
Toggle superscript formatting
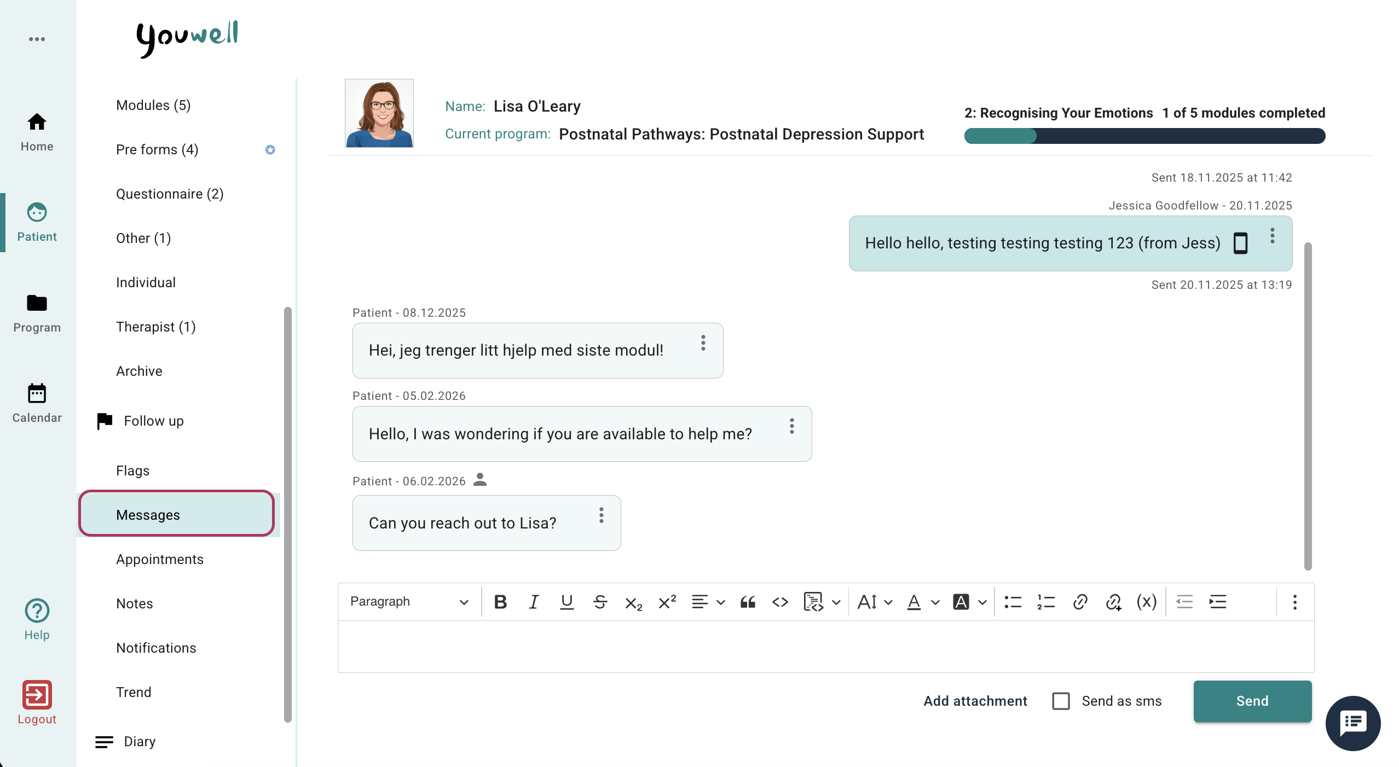click(x=667, y=602)
